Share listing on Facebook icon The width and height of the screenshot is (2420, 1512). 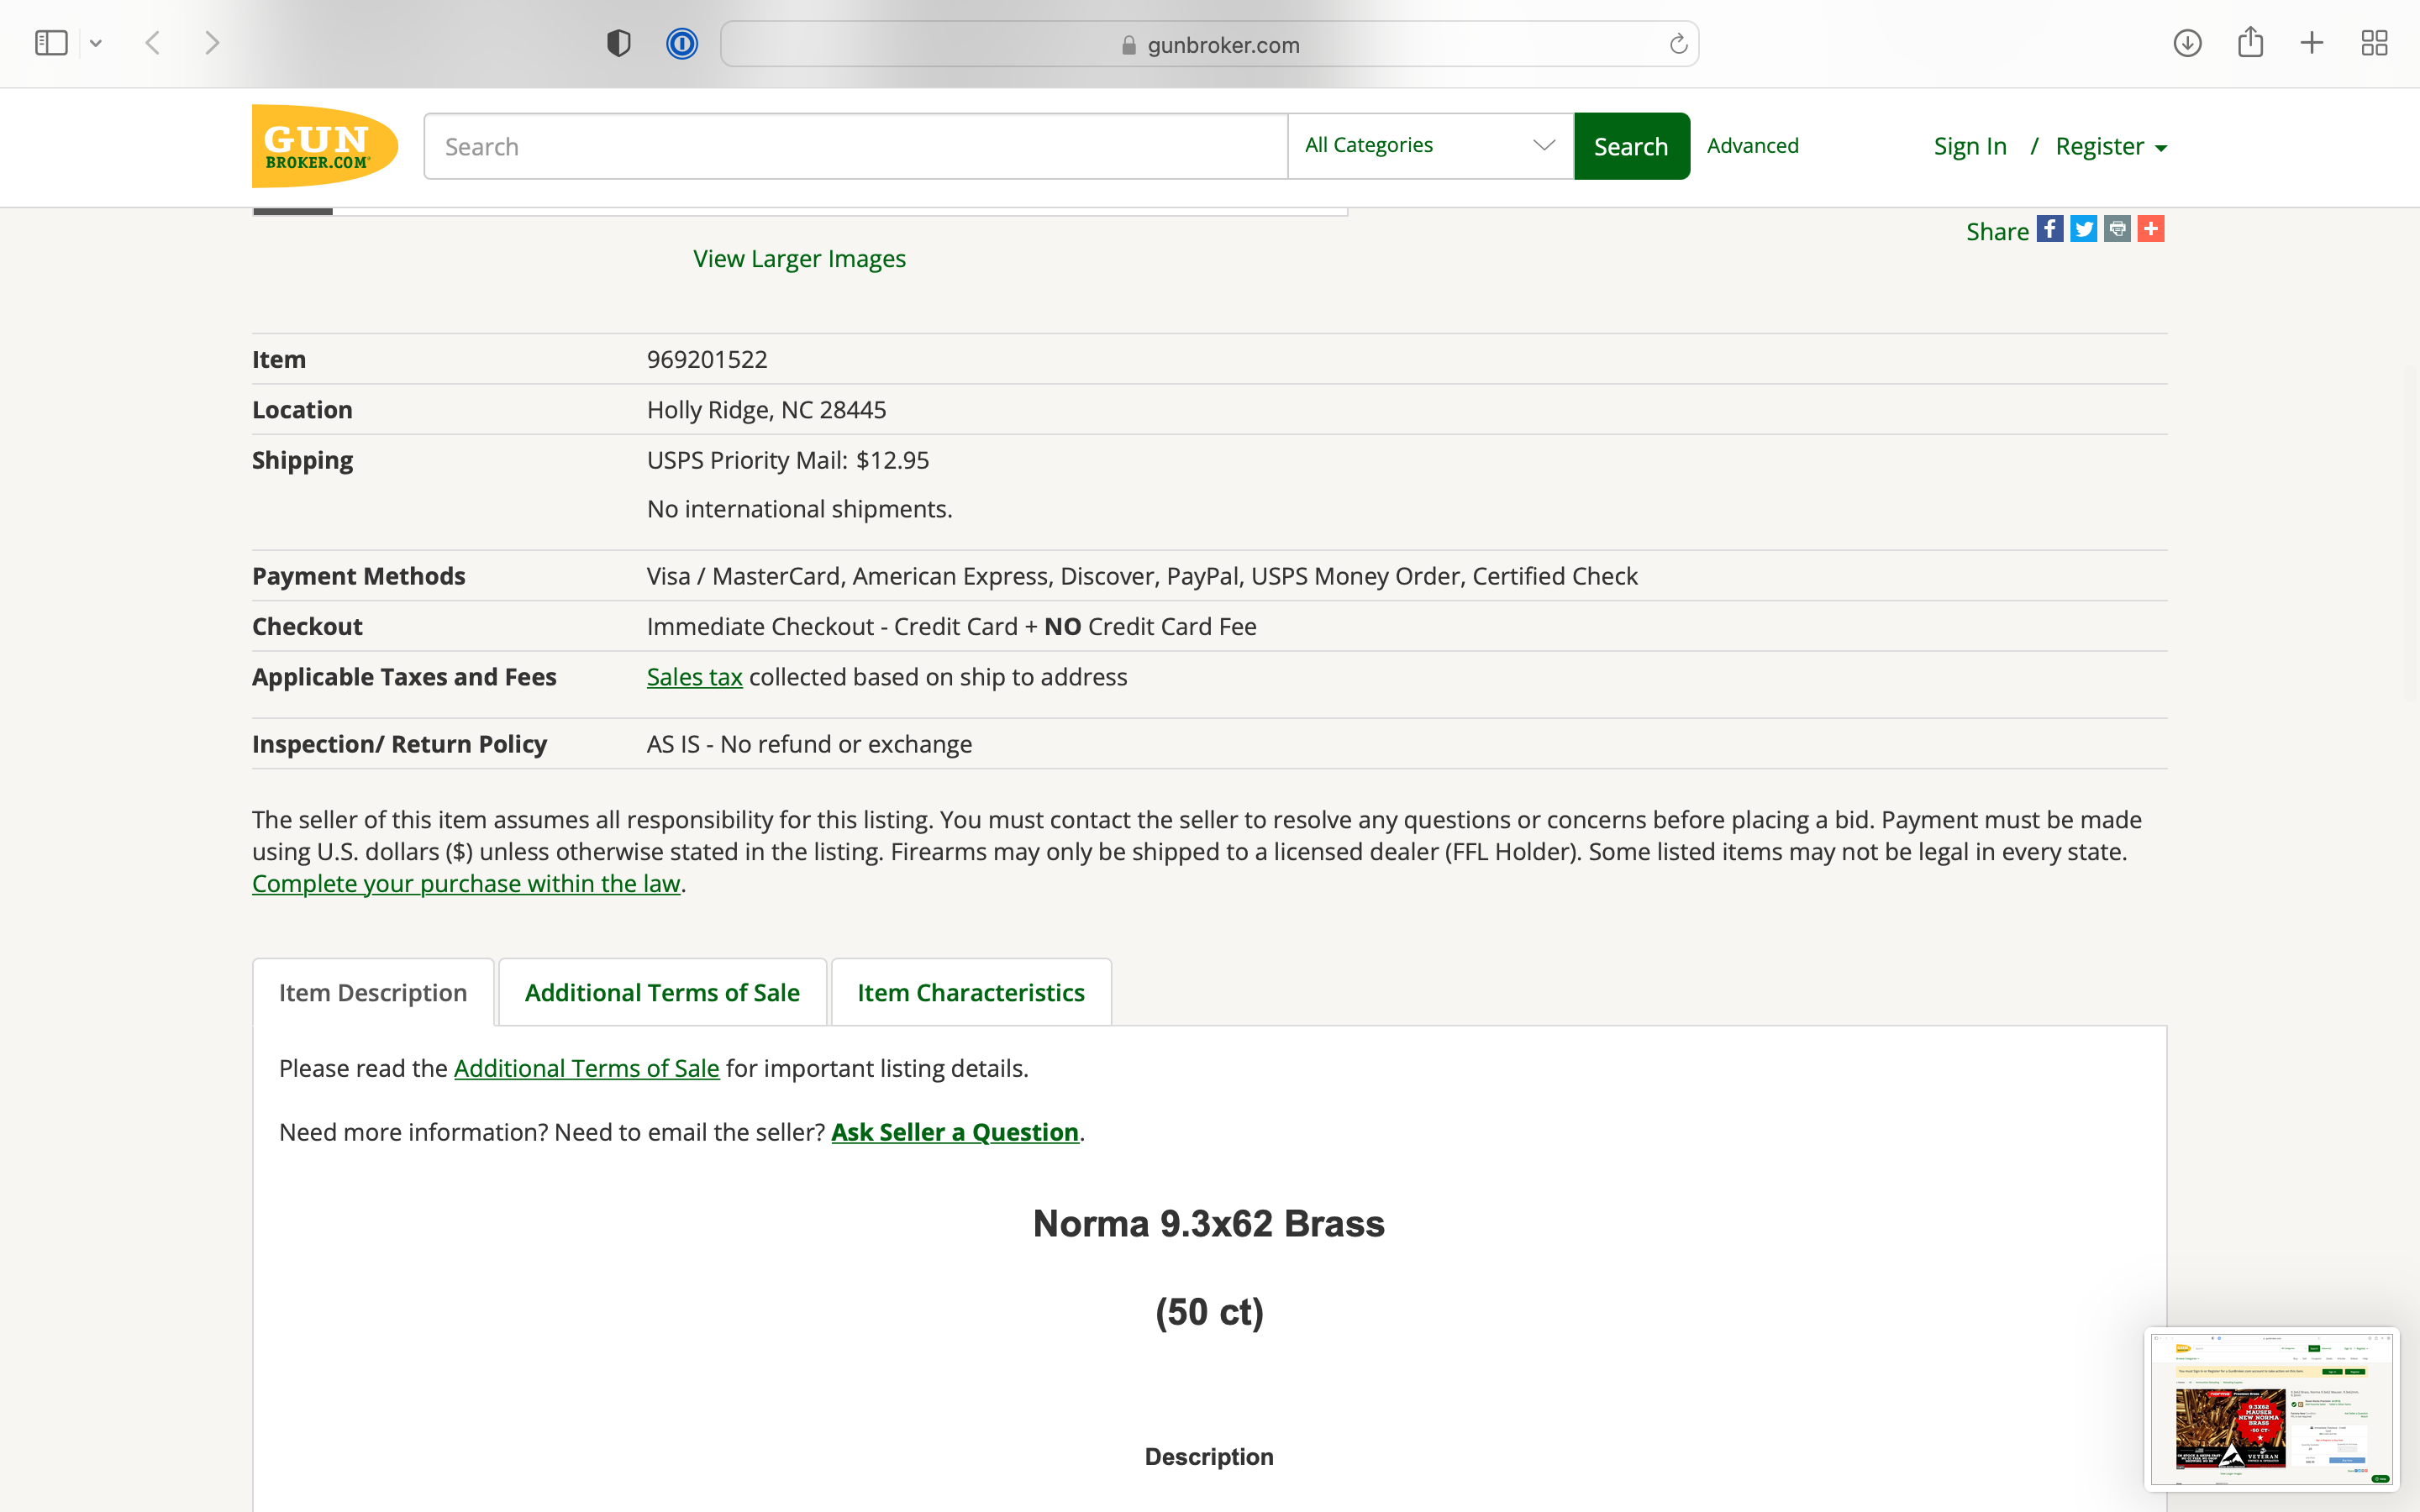pos(2050,229)
